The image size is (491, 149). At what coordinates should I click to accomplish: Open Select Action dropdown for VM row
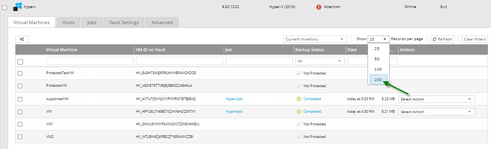pyautogui.click(x=437, y=112)
